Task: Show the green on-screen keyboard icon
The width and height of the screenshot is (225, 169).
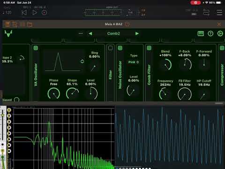Action: 201,33
